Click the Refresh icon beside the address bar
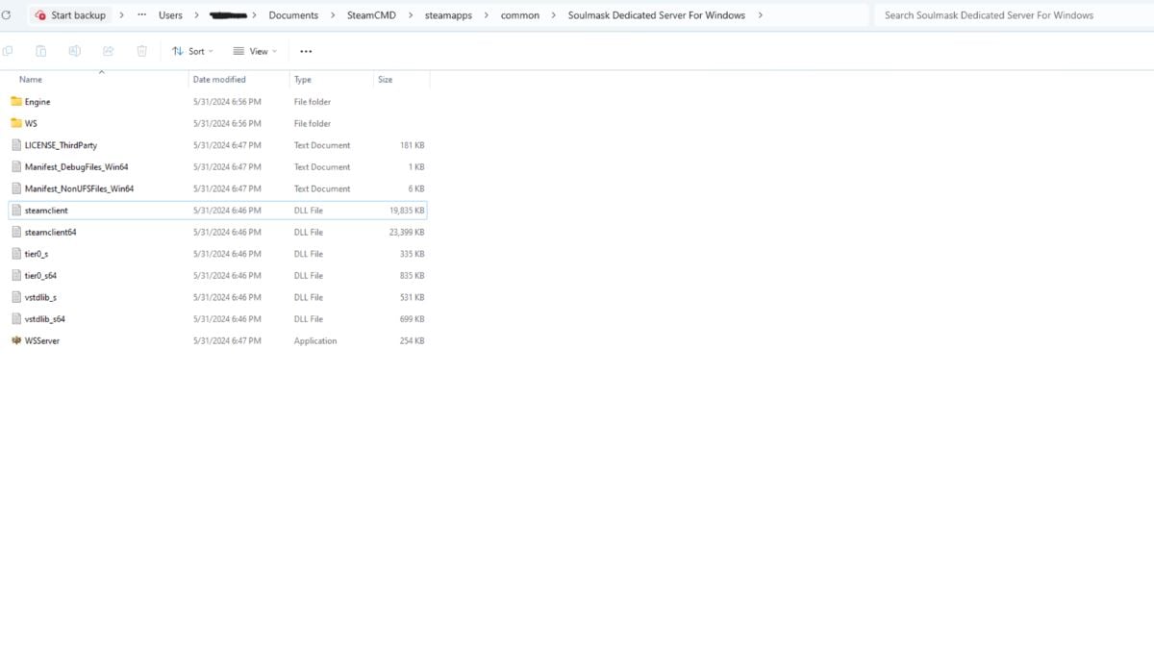Image resolution: width=1154 pixels, height=649 pixels. click(x=8, y=14)
